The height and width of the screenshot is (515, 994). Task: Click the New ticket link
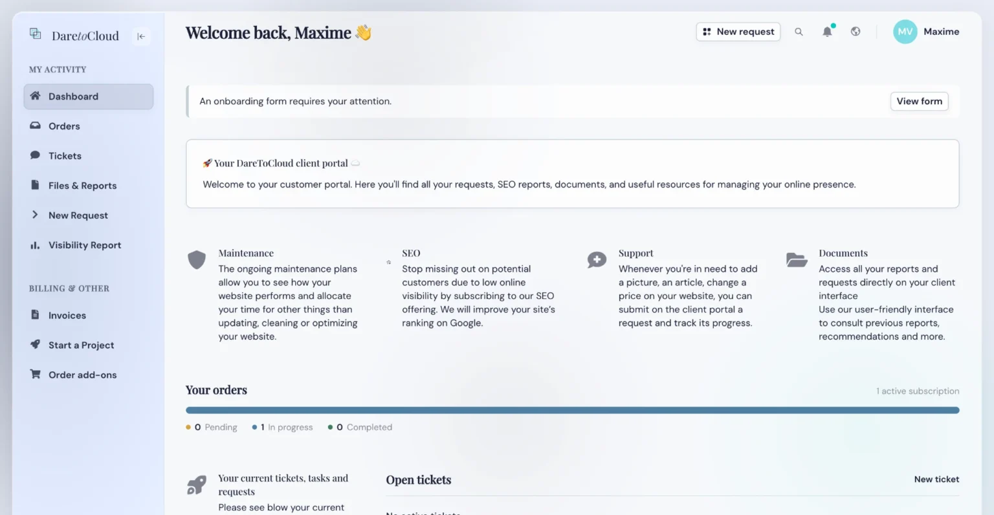(936, 479)
